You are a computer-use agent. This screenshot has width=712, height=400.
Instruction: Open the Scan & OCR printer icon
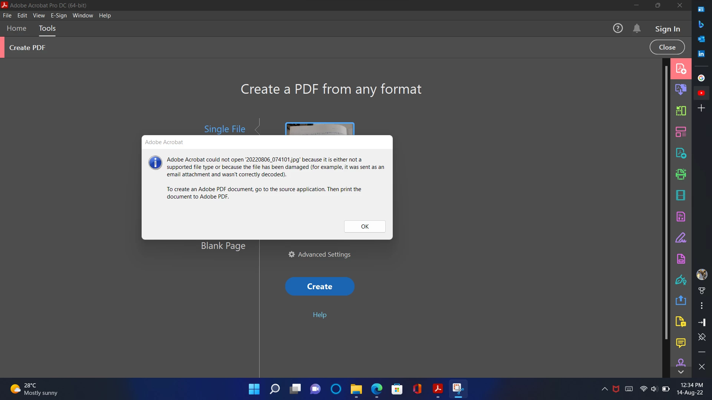click(x=680, y=174)
